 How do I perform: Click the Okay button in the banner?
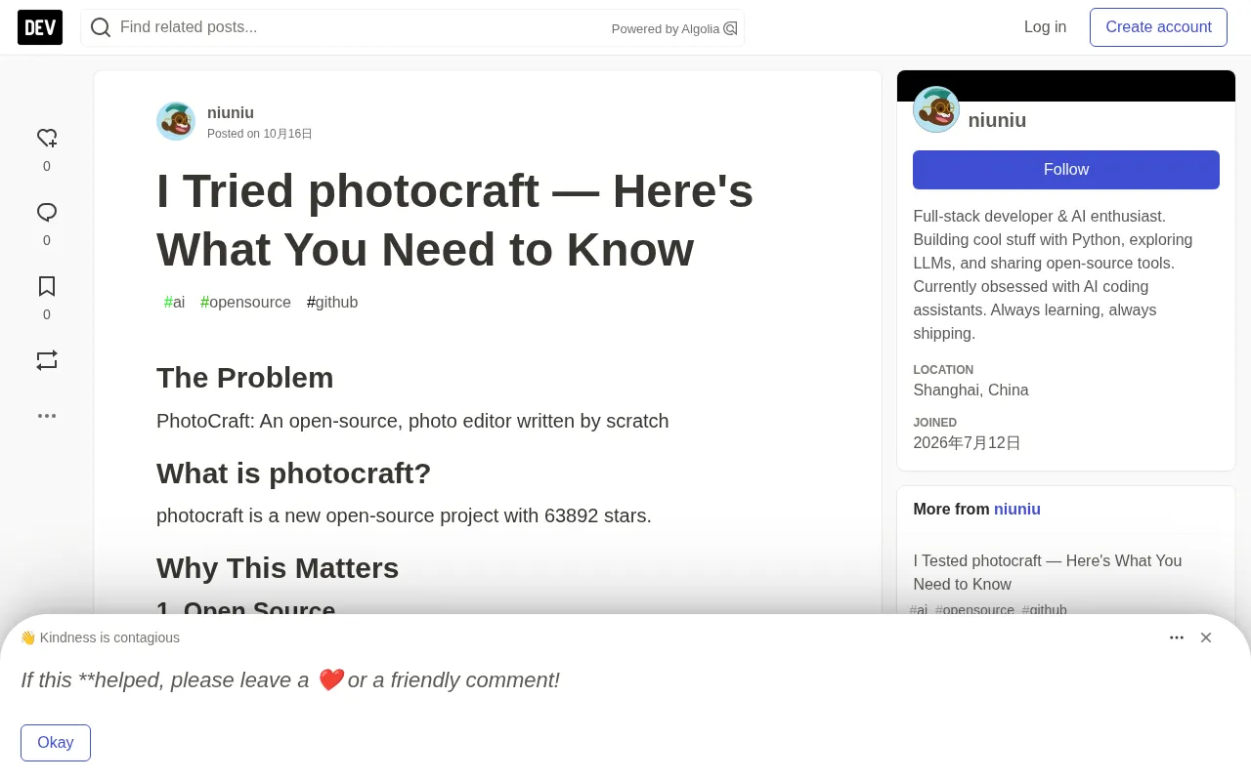click(56, 743)
